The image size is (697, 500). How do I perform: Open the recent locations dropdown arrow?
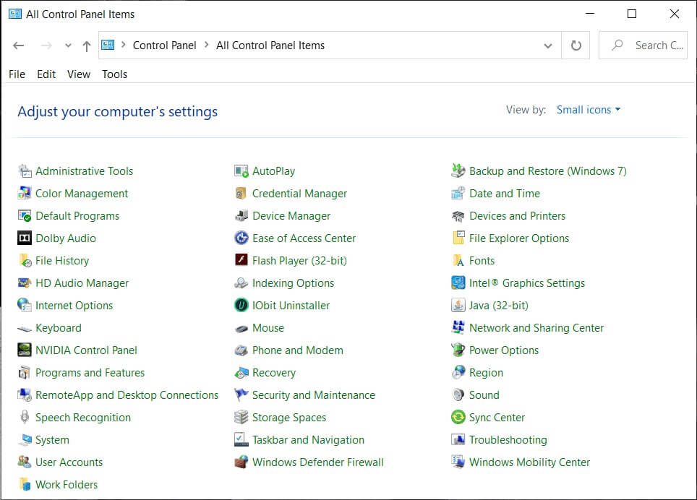pos(68,46)
